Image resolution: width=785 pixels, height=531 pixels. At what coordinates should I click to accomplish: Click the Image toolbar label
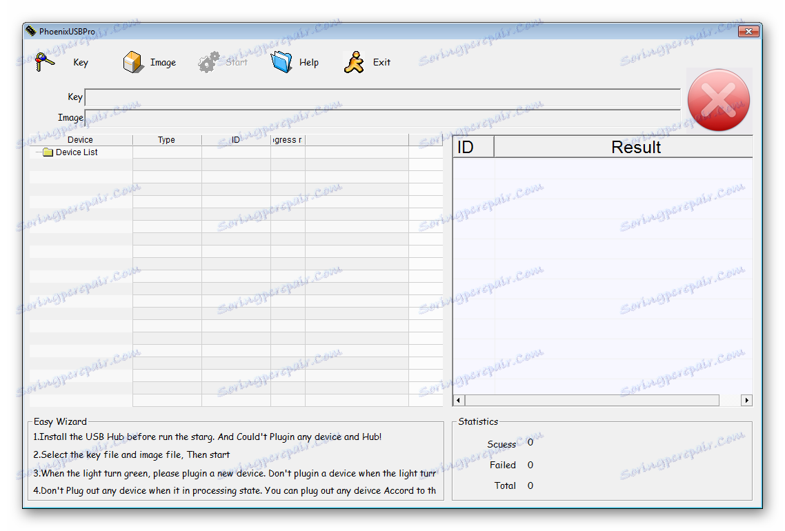pyautogui.click(x=163, y=63)
